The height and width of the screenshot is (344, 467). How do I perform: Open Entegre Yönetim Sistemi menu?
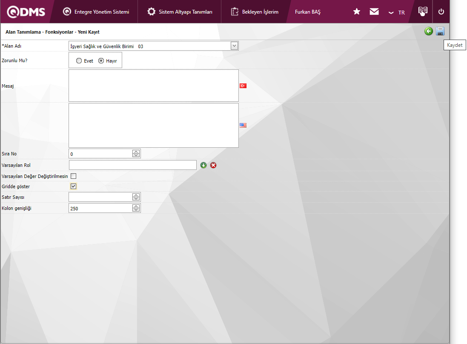point(96,12)
